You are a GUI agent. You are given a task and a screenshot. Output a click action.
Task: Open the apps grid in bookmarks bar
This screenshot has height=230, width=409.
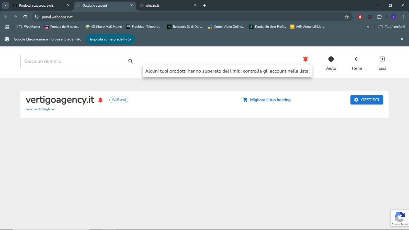(7, 27)
